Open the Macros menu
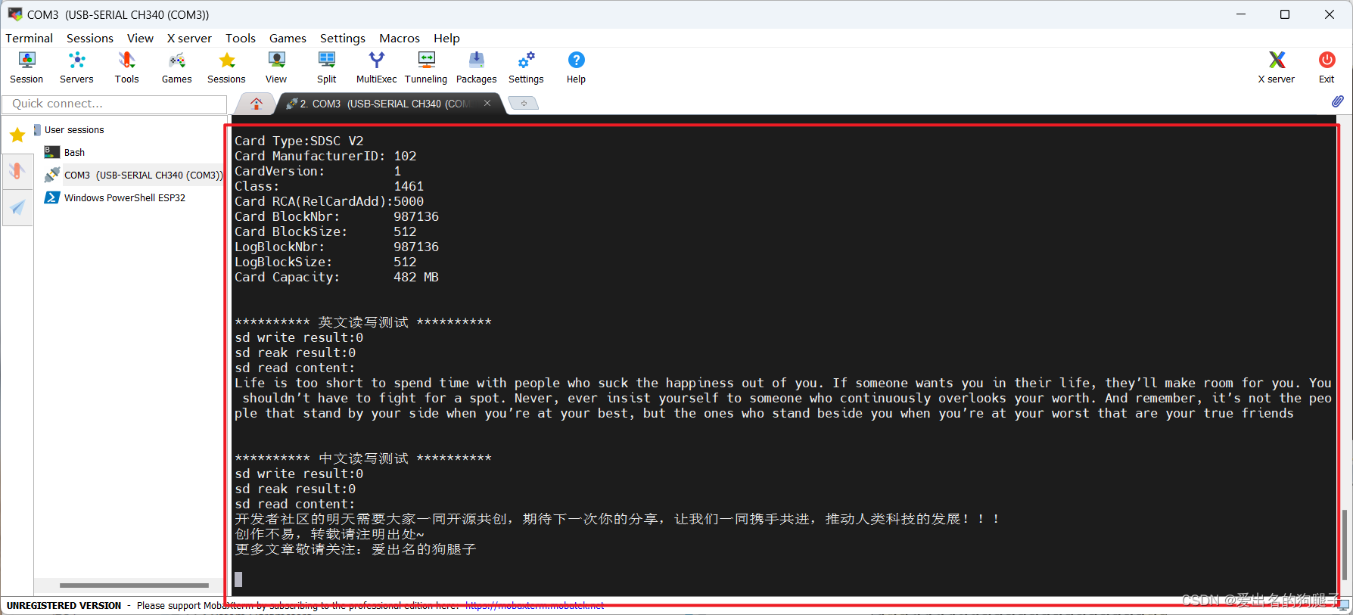Viewport: 1353px width, 615px height. tap(400, 38)
